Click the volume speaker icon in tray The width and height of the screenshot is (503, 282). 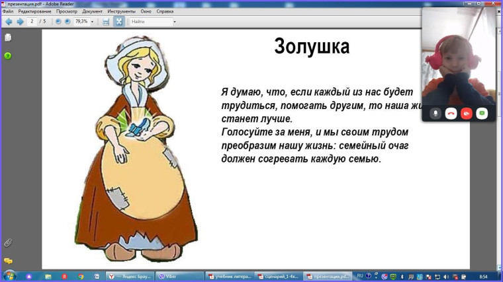(x=446, y=277)
